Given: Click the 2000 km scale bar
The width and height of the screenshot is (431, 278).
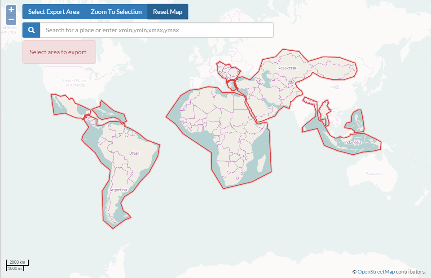Looking at the screenshot, I should pyautogui.click(x=17, y=262).
